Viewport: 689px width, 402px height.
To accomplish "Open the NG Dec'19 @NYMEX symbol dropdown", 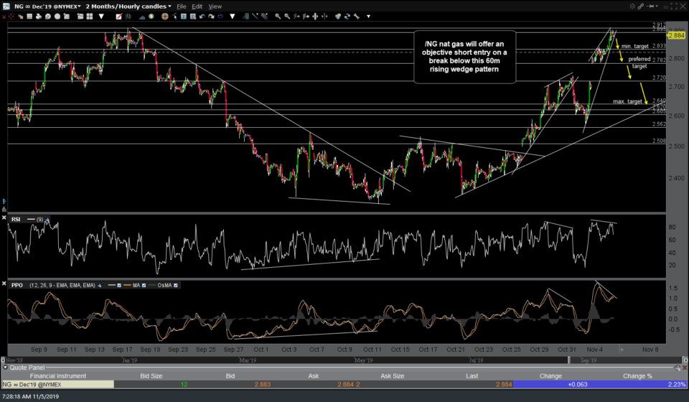I will click(42, 6).
